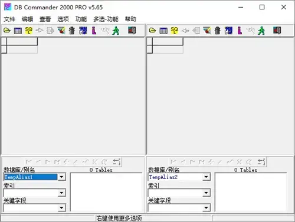Click the purple info icon in right toolbar
The image size is (295, 222).
coord(240,31)
